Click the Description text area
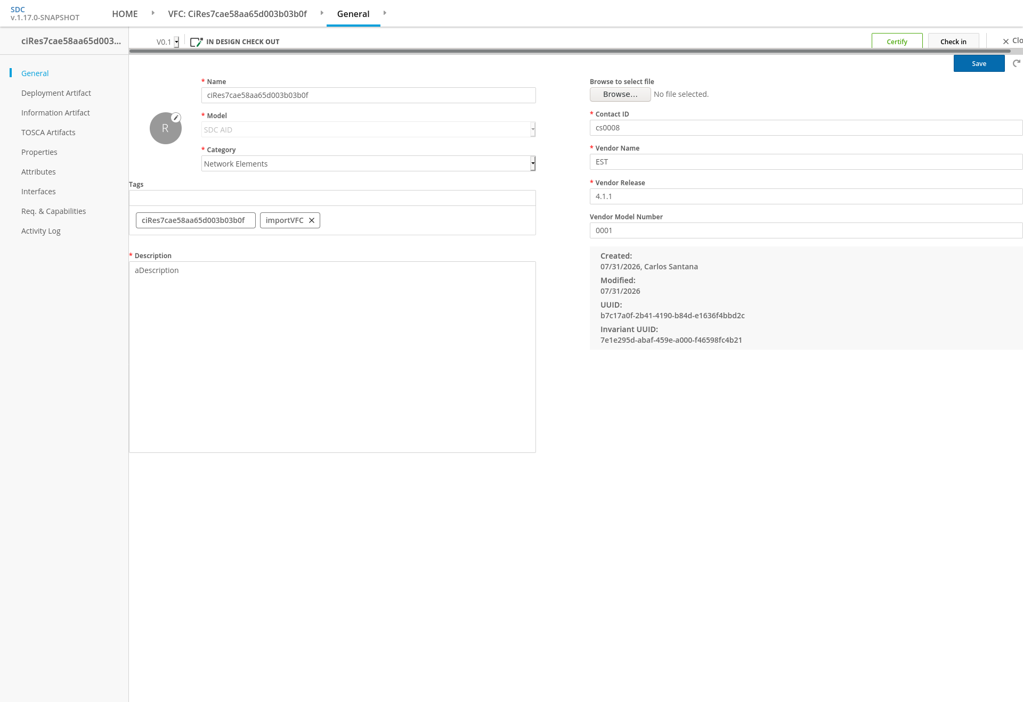 [332, 357]
